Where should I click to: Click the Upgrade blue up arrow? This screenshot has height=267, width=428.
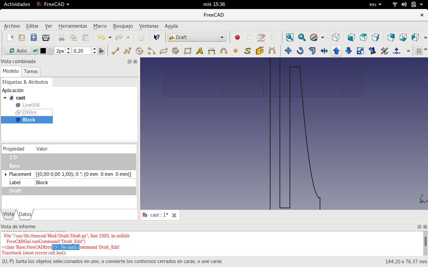click(336, 51)
